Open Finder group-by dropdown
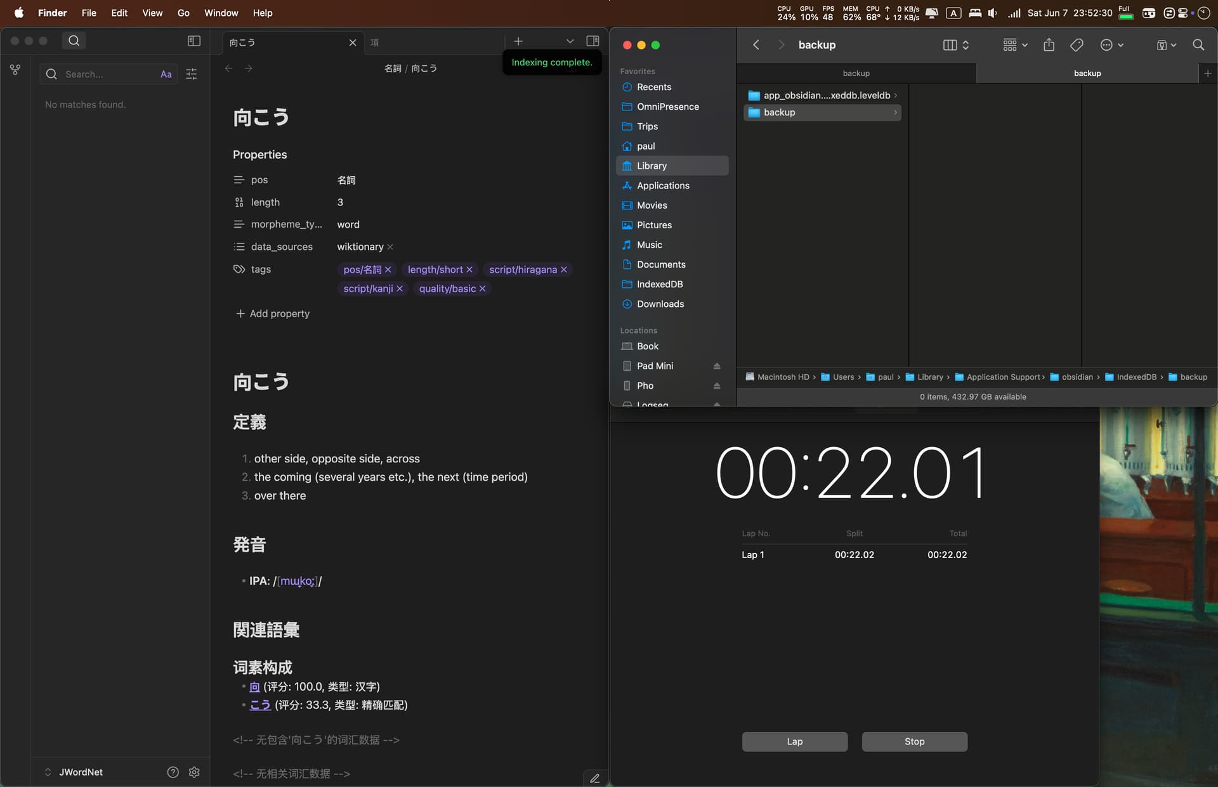Screen dimensions: 1218x787 (1015, 44)
